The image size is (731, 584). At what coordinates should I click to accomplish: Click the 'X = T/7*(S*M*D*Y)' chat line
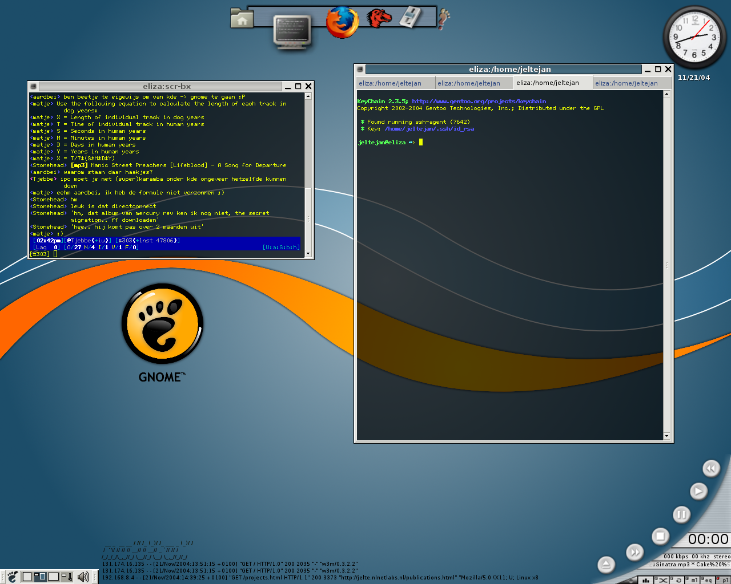tap(73, 159)
